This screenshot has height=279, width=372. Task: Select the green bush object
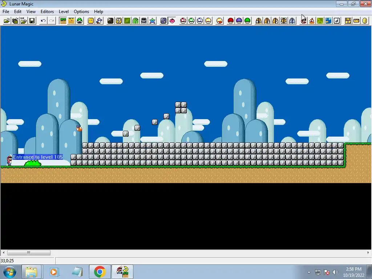(33, 163)
